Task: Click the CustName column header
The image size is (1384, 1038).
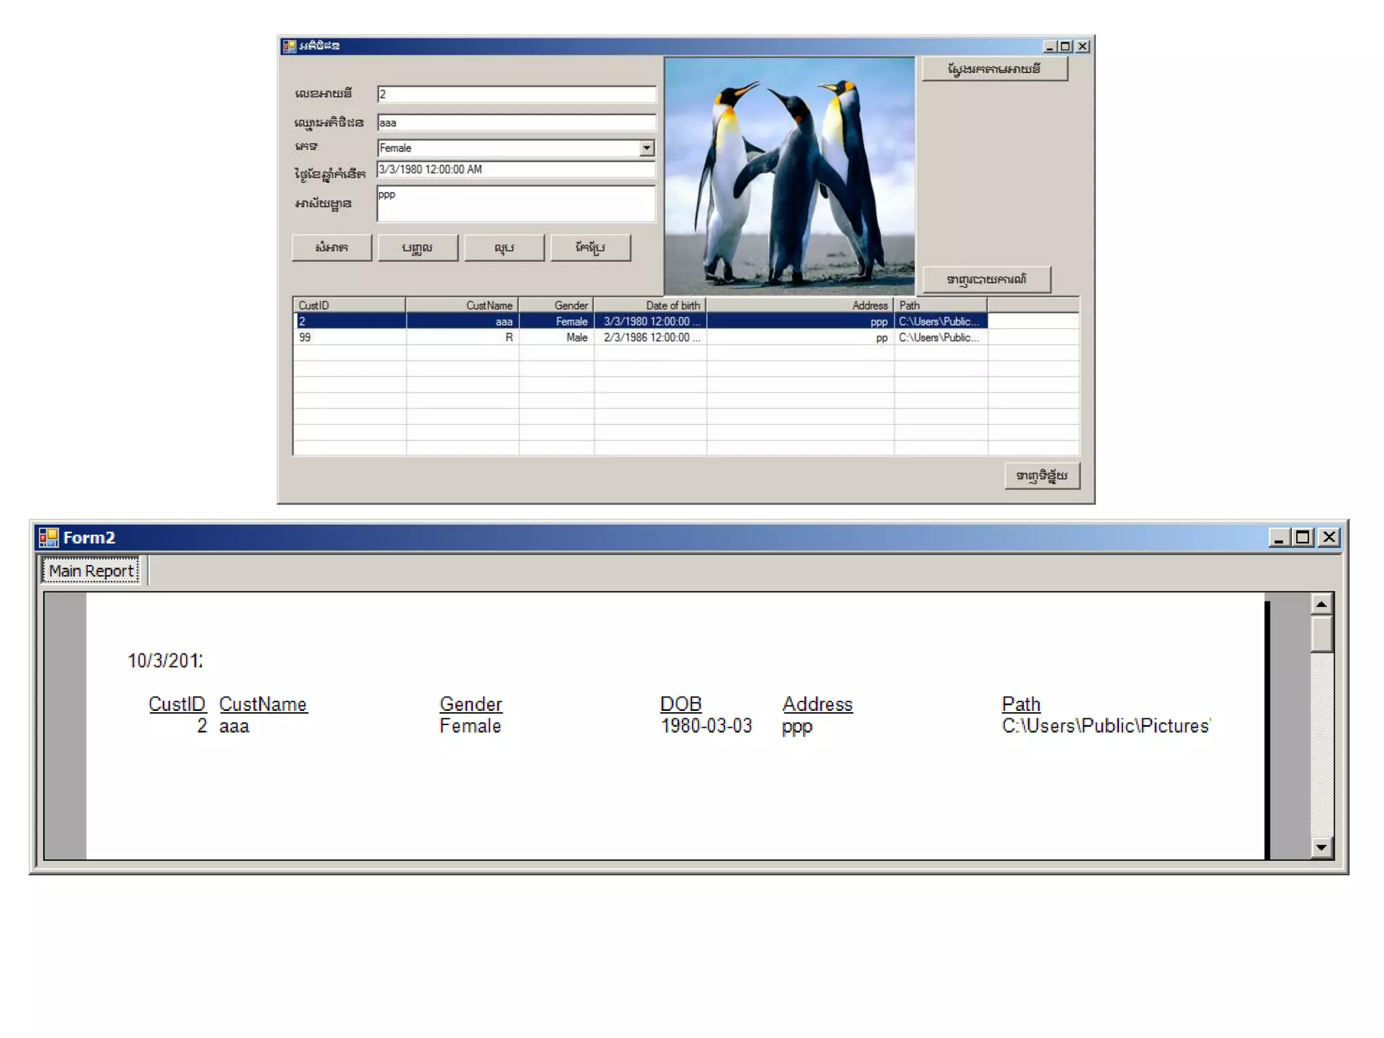Action: (463, 305)
